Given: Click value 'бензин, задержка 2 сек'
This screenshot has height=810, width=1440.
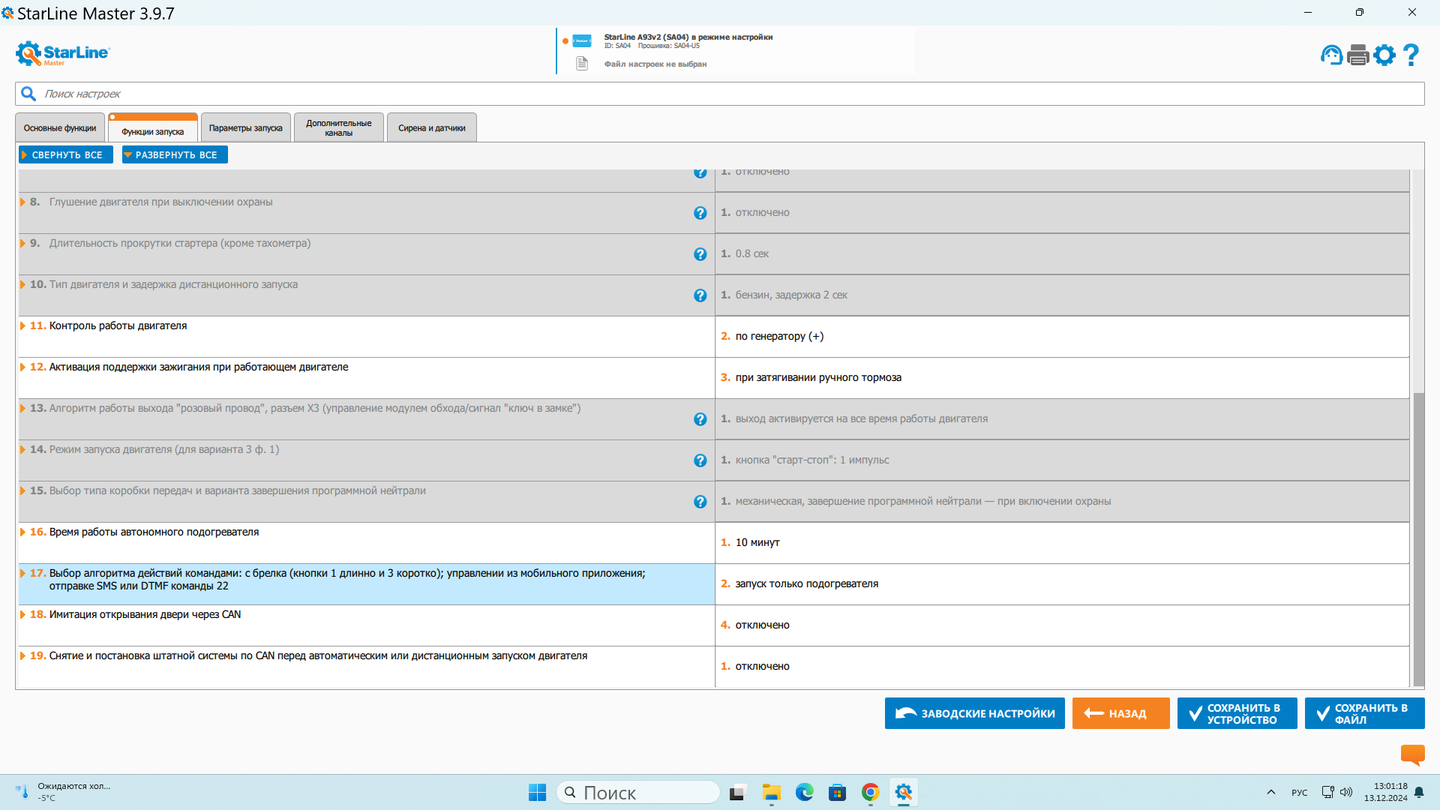Looking at the screenshot, I should tap(791, 295).
